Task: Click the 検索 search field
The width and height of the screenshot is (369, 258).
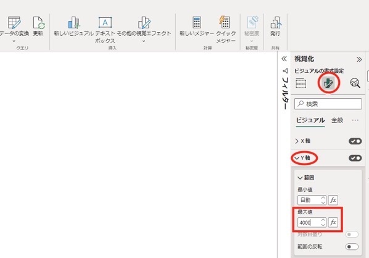Action: [328, 104]
